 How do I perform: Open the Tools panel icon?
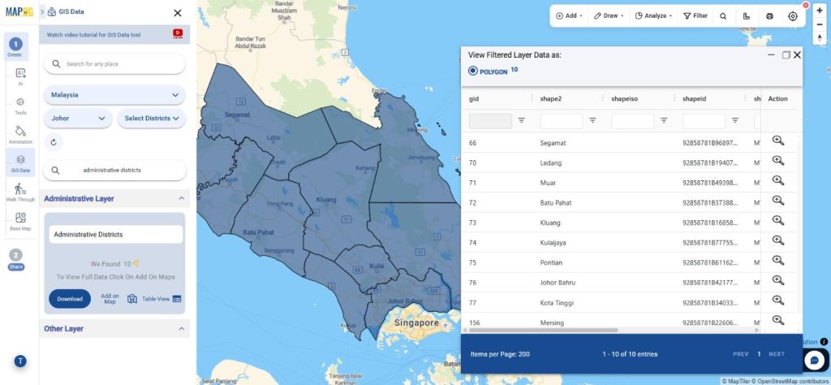tap(20, 105)
